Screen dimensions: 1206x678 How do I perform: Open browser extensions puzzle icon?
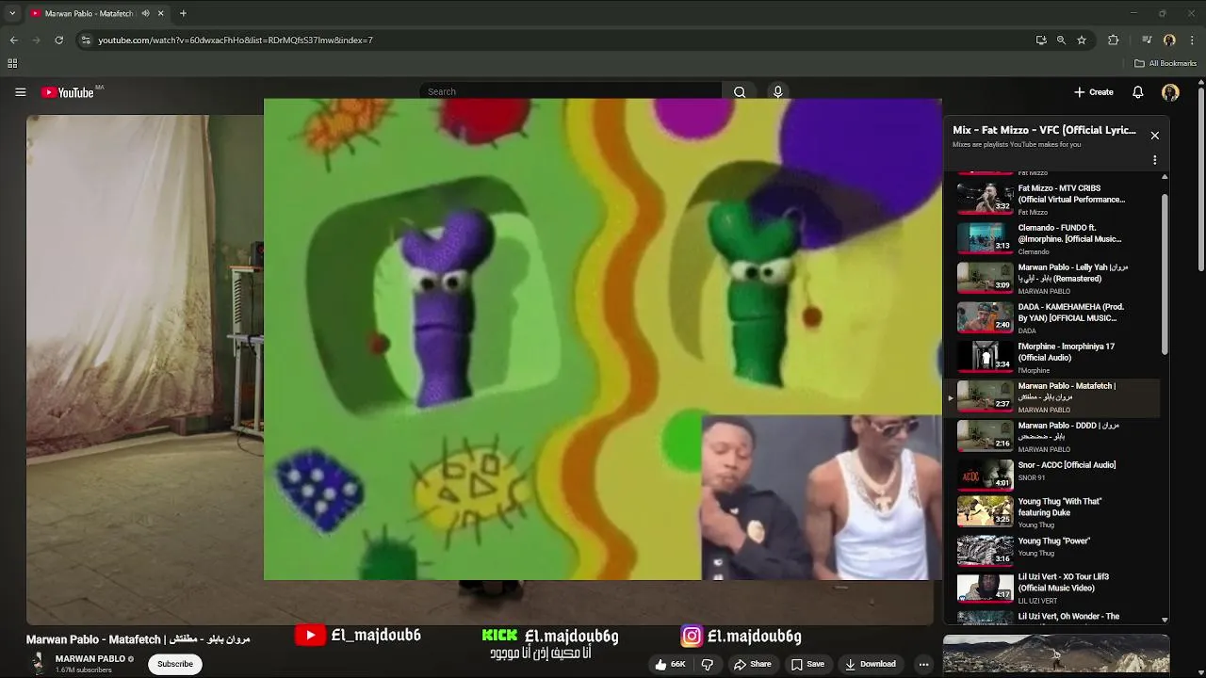[1113, 40]
